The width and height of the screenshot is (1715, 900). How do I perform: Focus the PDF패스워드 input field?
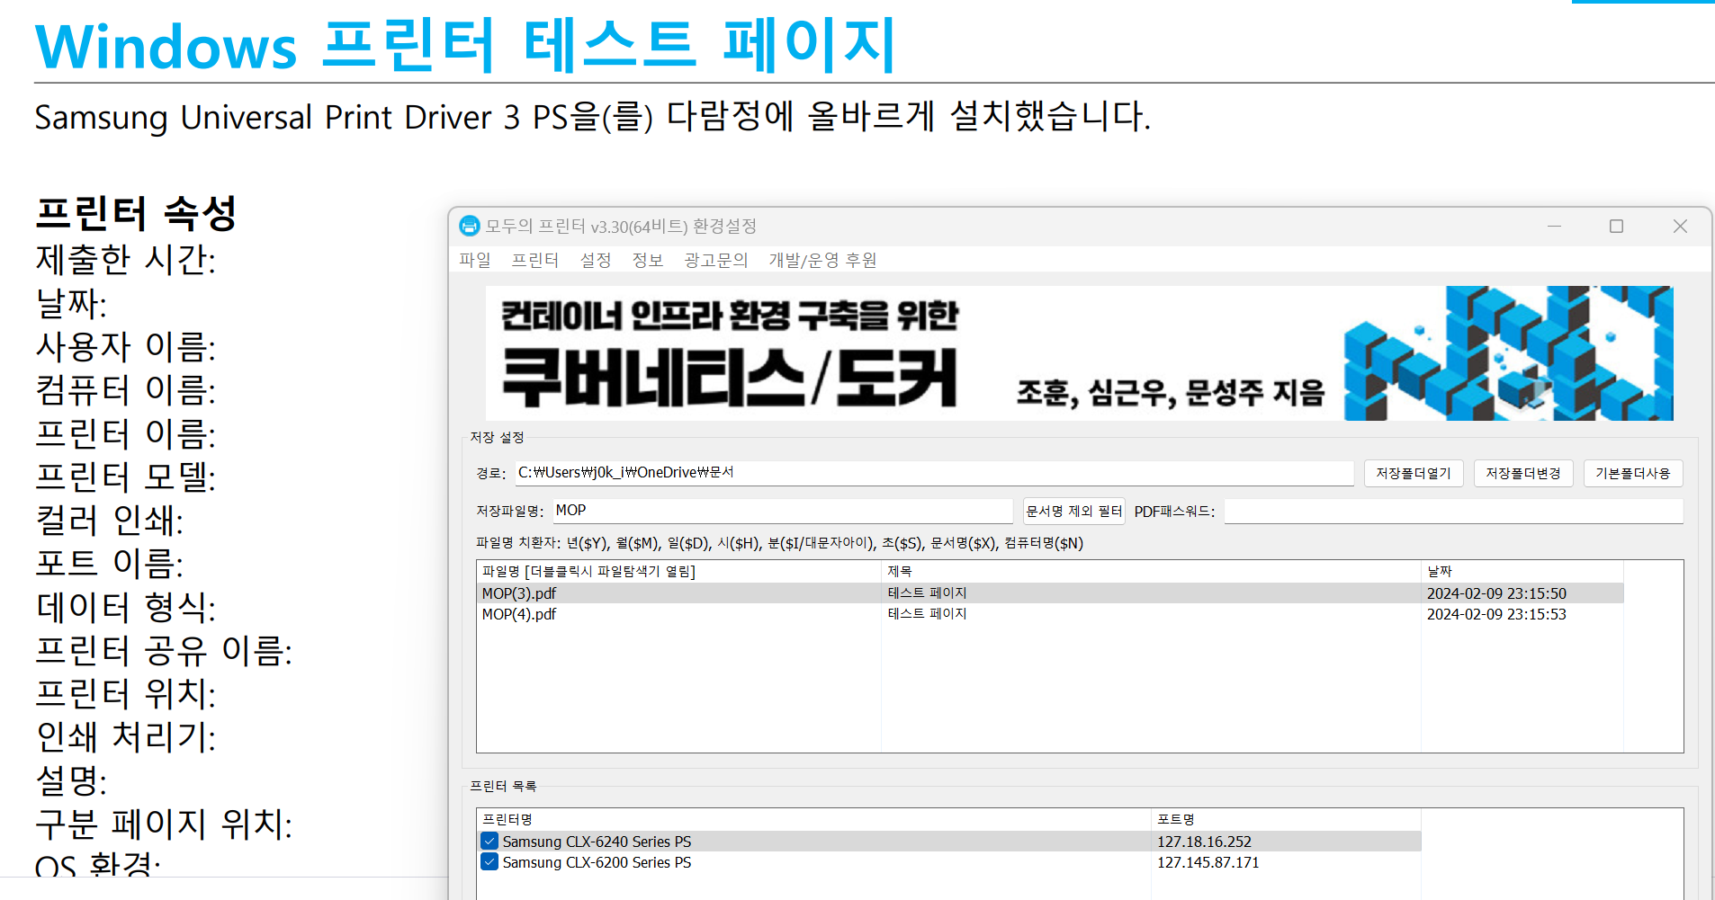[1453, 511]
